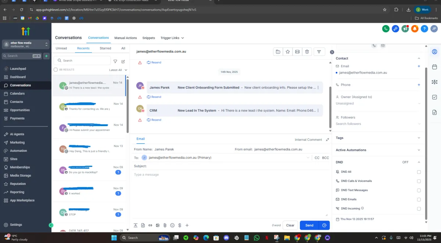
Task: Click the blue sparkle AI assistant icon
Action: click(395, 29)
